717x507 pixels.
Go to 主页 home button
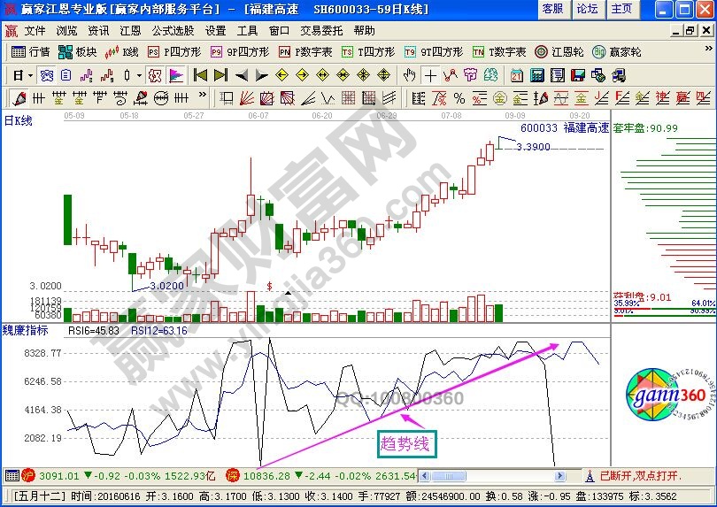coord(621,9)
